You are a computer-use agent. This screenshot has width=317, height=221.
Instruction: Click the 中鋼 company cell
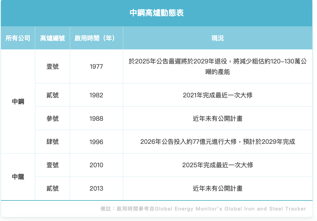[x=18, y=101]
